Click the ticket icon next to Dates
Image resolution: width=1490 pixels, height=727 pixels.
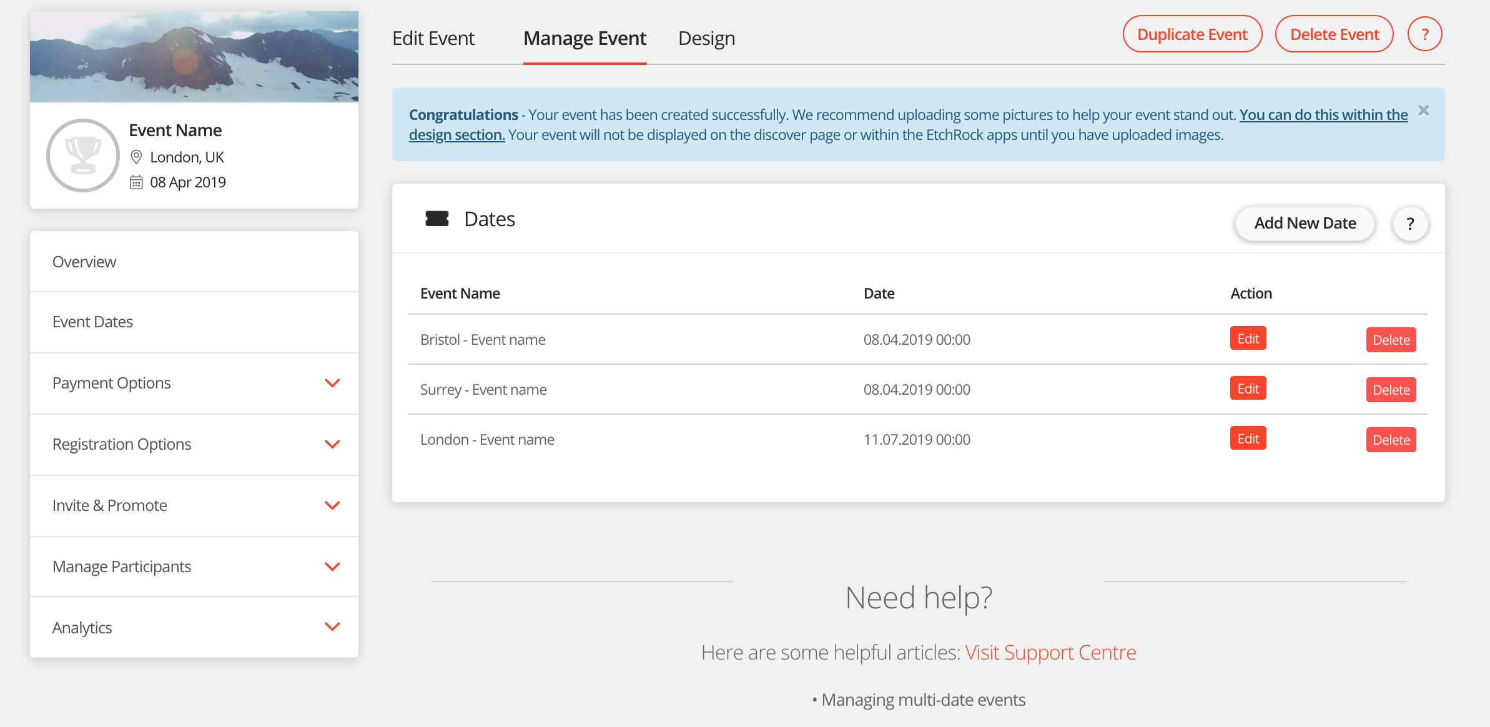pyautogui.click(x=437, y=219)
